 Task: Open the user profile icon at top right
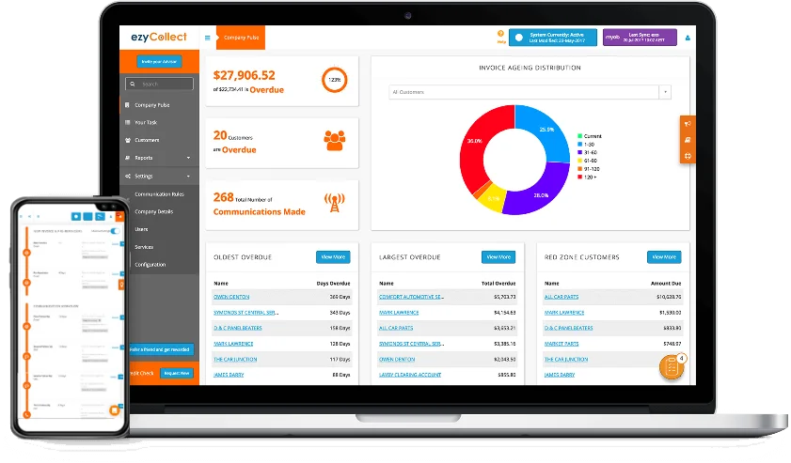688,38
